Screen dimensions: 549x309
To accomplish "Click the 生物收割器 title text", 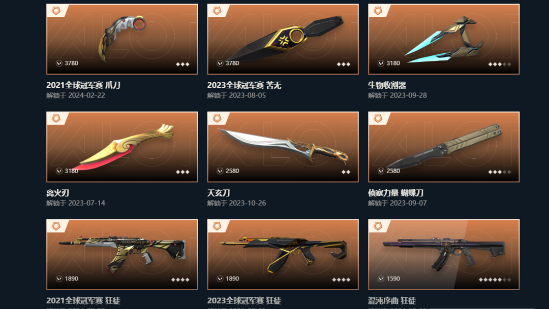I will pos(387,85).
